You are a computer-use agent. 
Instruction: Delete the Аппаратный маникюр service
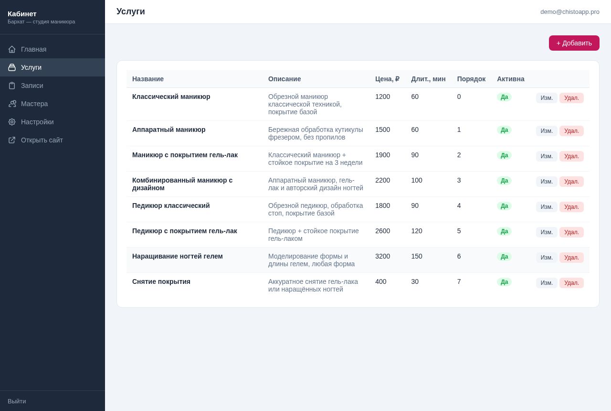click(x=571, y=131)
